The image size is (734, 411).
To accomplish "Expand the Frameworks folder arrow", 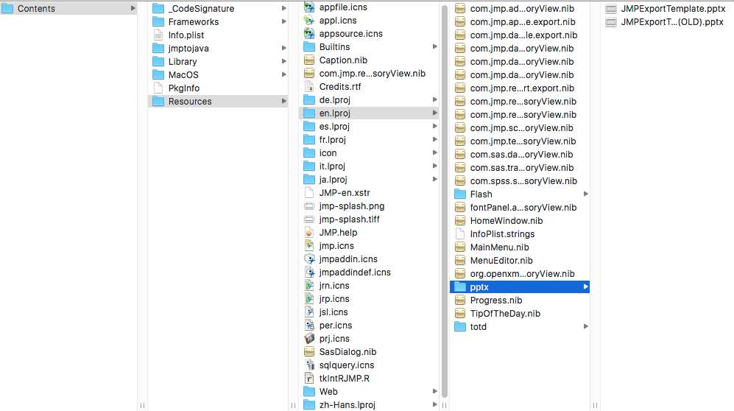I will 283,21.
